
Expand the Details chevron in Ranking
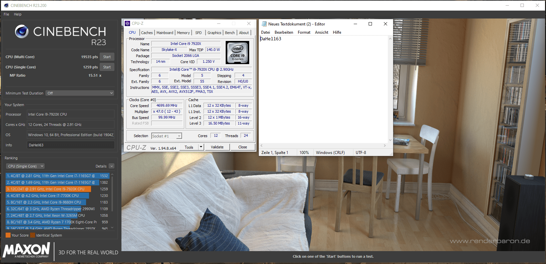[112, 166]
